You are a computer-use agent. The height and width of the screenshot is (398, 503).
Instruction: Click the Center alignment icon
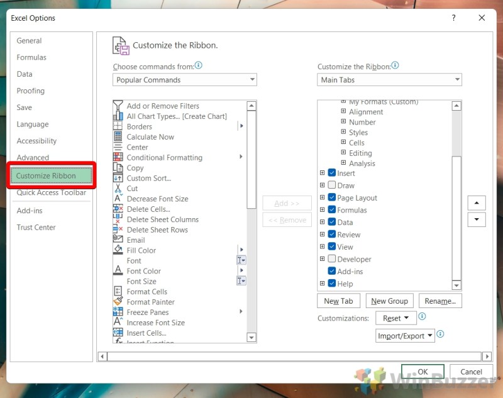click(118, 147)
